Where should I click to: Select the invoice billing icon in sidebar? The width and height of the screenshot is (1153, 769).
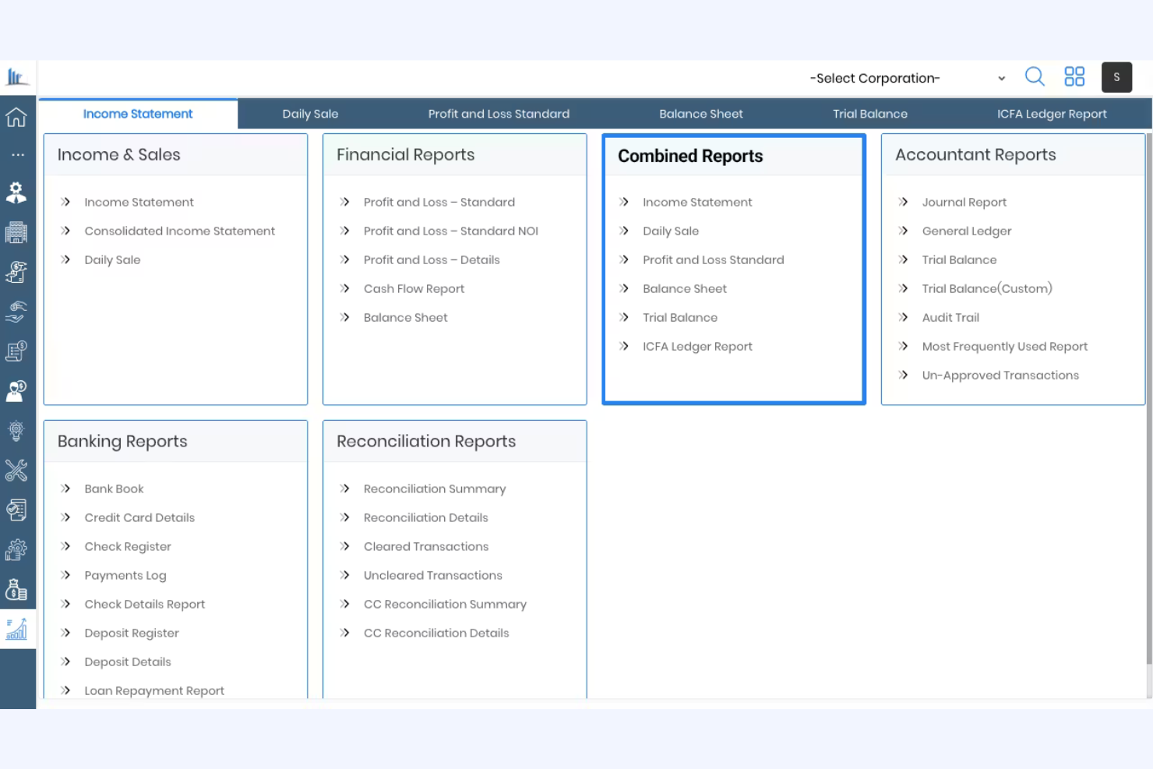(17, 351)
